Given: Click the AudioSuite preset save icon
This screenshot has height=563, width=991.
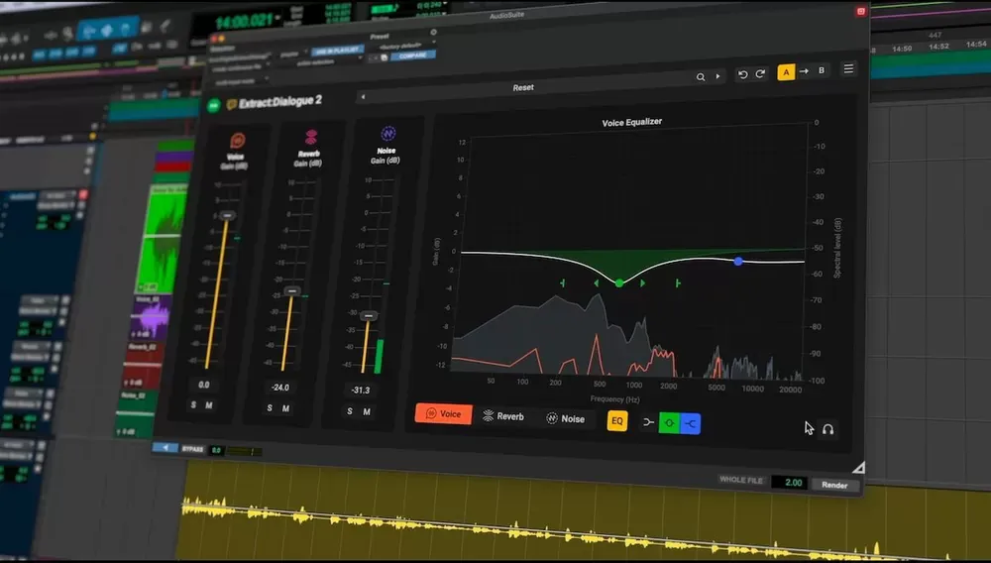Looking at the screenshot, I should click(384, 57).
